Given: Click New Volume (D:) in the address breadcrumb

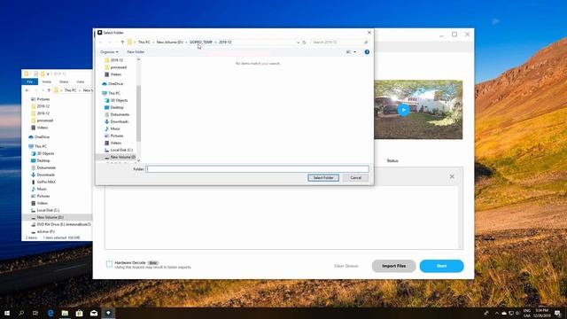Looking at the screenshot, I should (x=170, y=43).
